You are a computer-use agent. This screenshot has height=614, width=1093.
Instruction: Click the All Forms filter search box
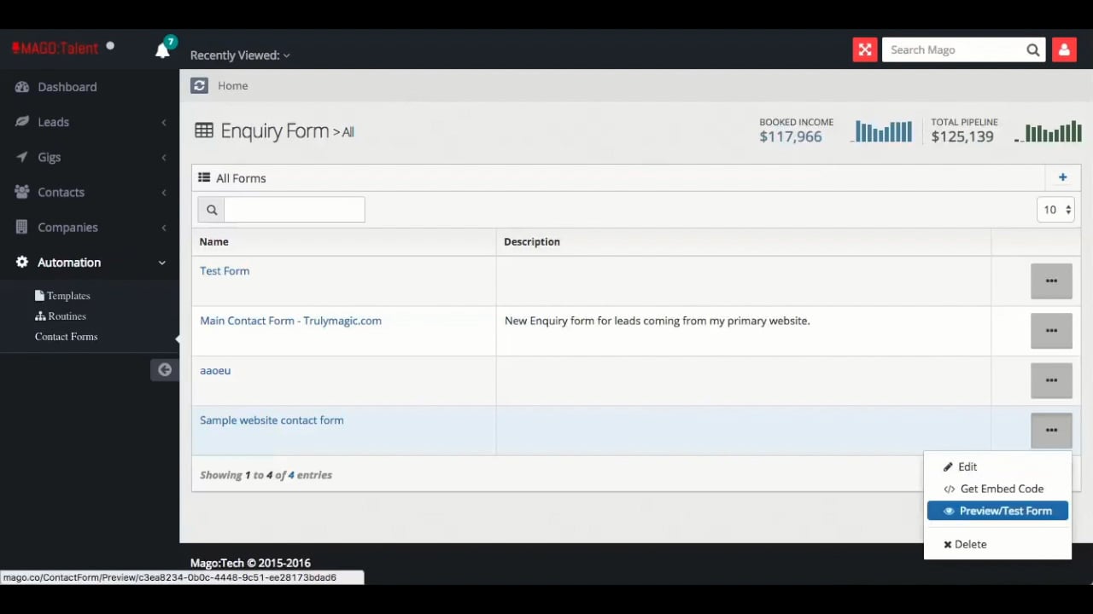click(x=294, y=210)
